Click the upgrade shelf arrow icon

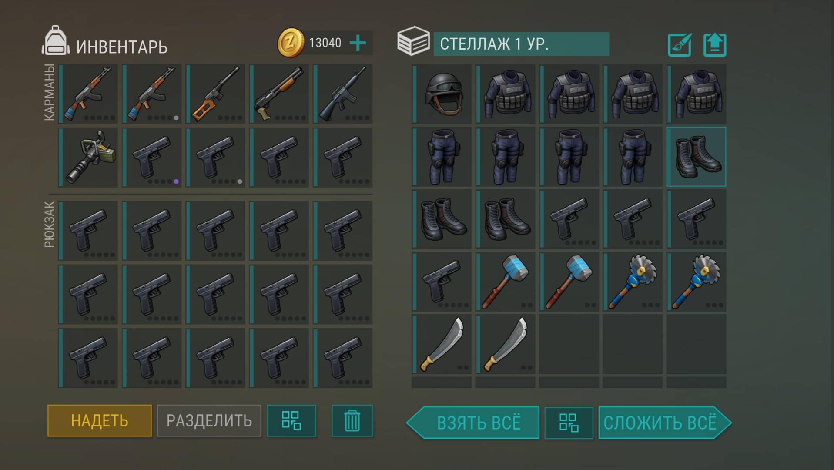coord(715,45)
